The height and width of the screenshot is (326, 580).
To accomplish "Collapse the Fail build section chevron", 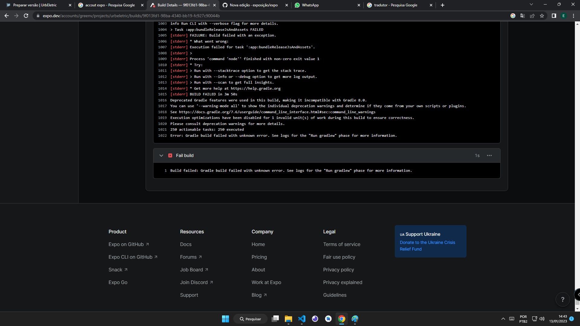I will (161, 155).
